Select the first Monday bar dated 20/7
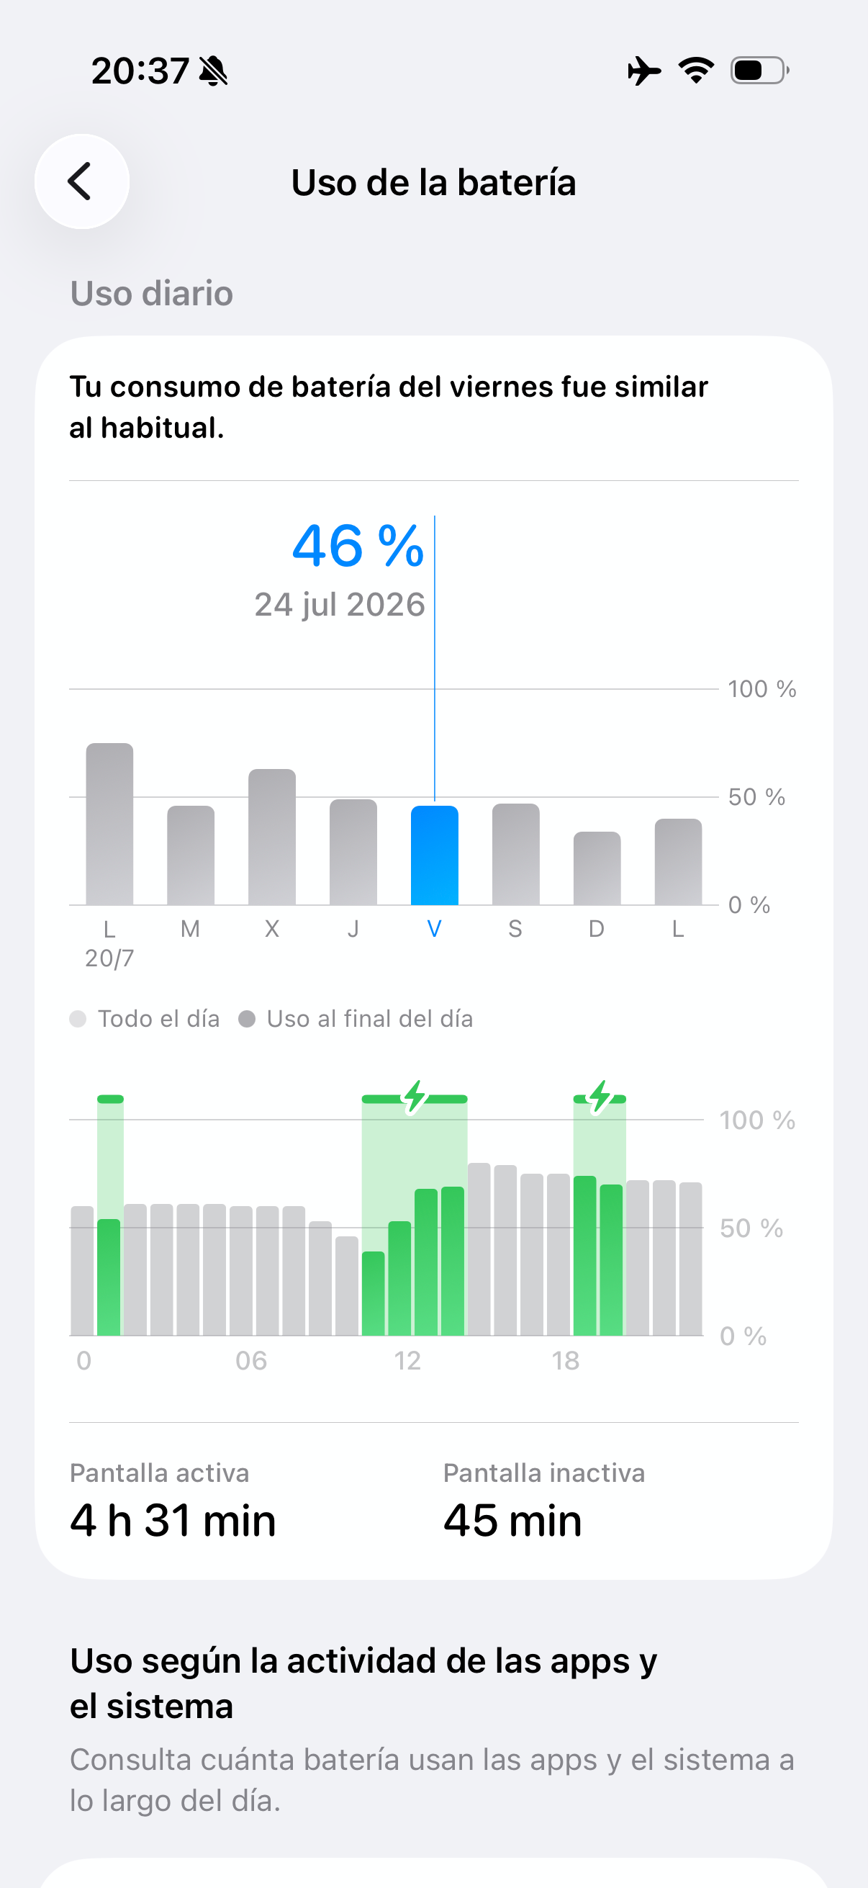 click(110, 824)
